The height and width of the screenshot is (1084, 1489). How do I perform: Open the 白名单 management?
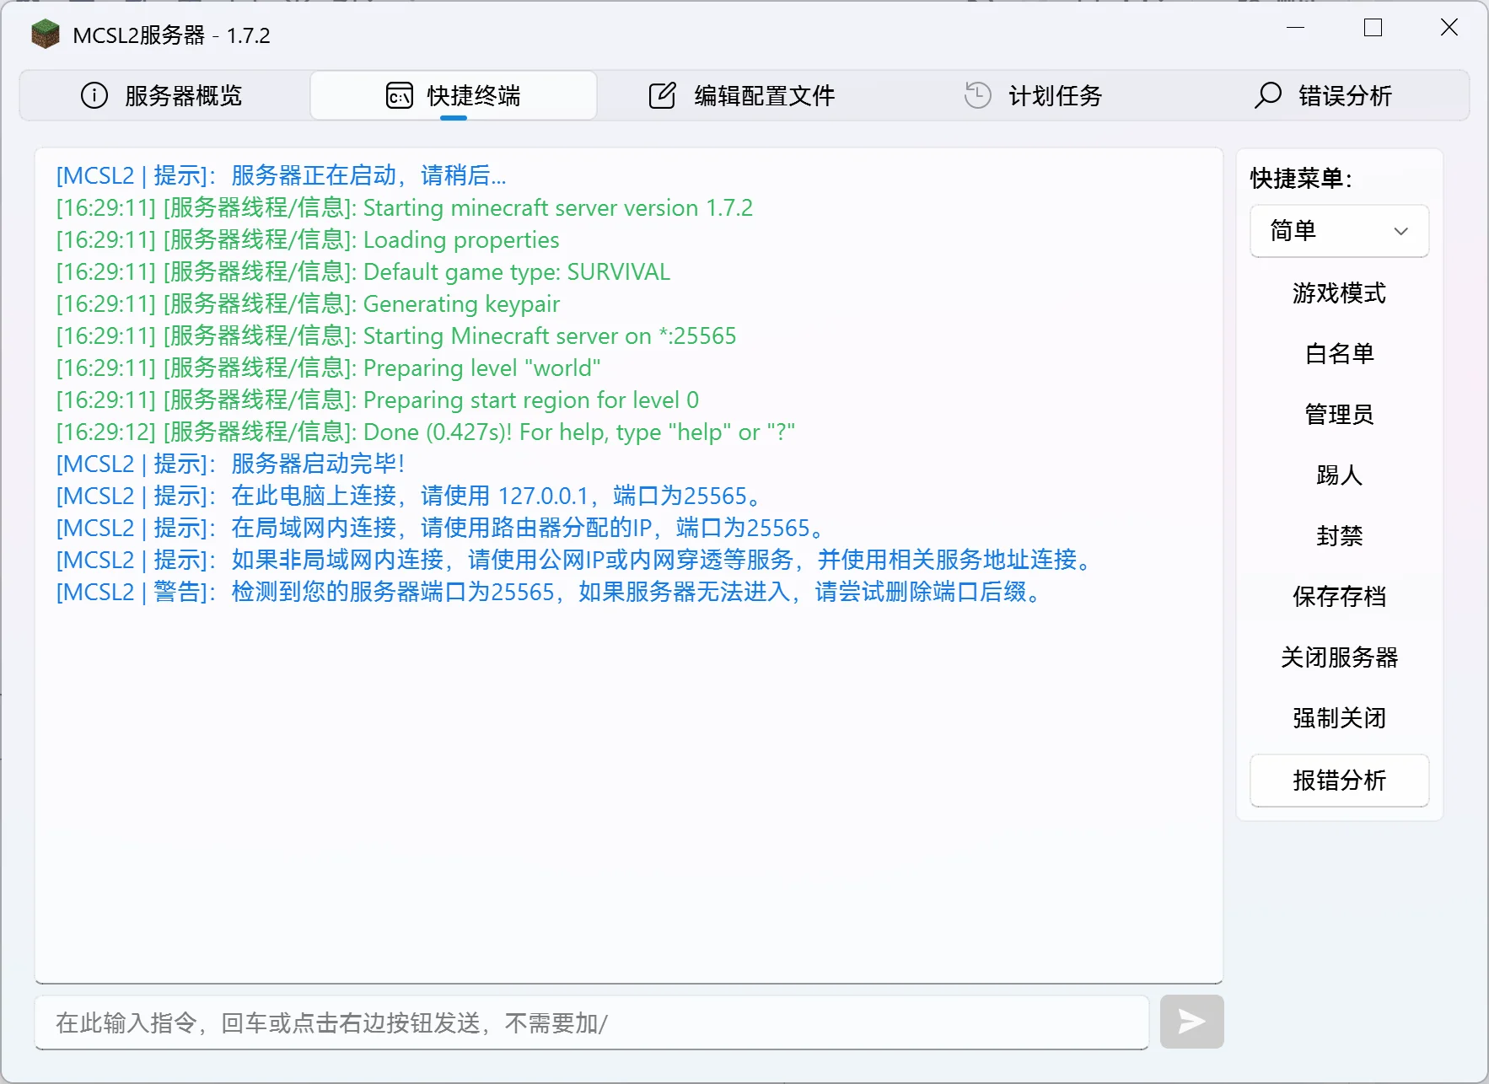click(1338, 354)
